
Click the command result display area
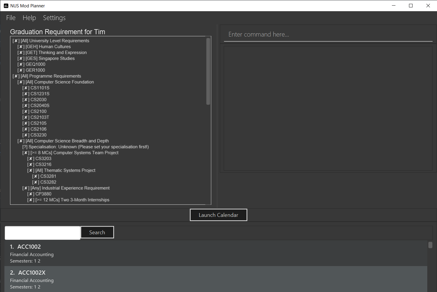tap(328, 108)
